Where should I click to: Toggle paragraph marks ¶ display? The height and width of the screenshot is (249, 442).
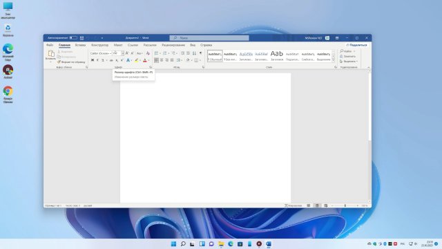(201, 53)
